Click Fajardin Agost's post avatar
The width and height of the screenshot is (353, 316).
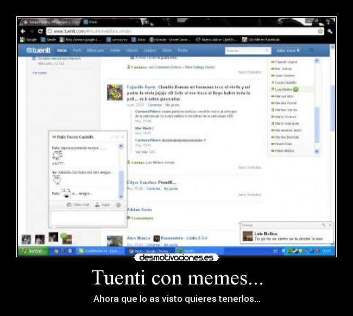tap(115, 92)
